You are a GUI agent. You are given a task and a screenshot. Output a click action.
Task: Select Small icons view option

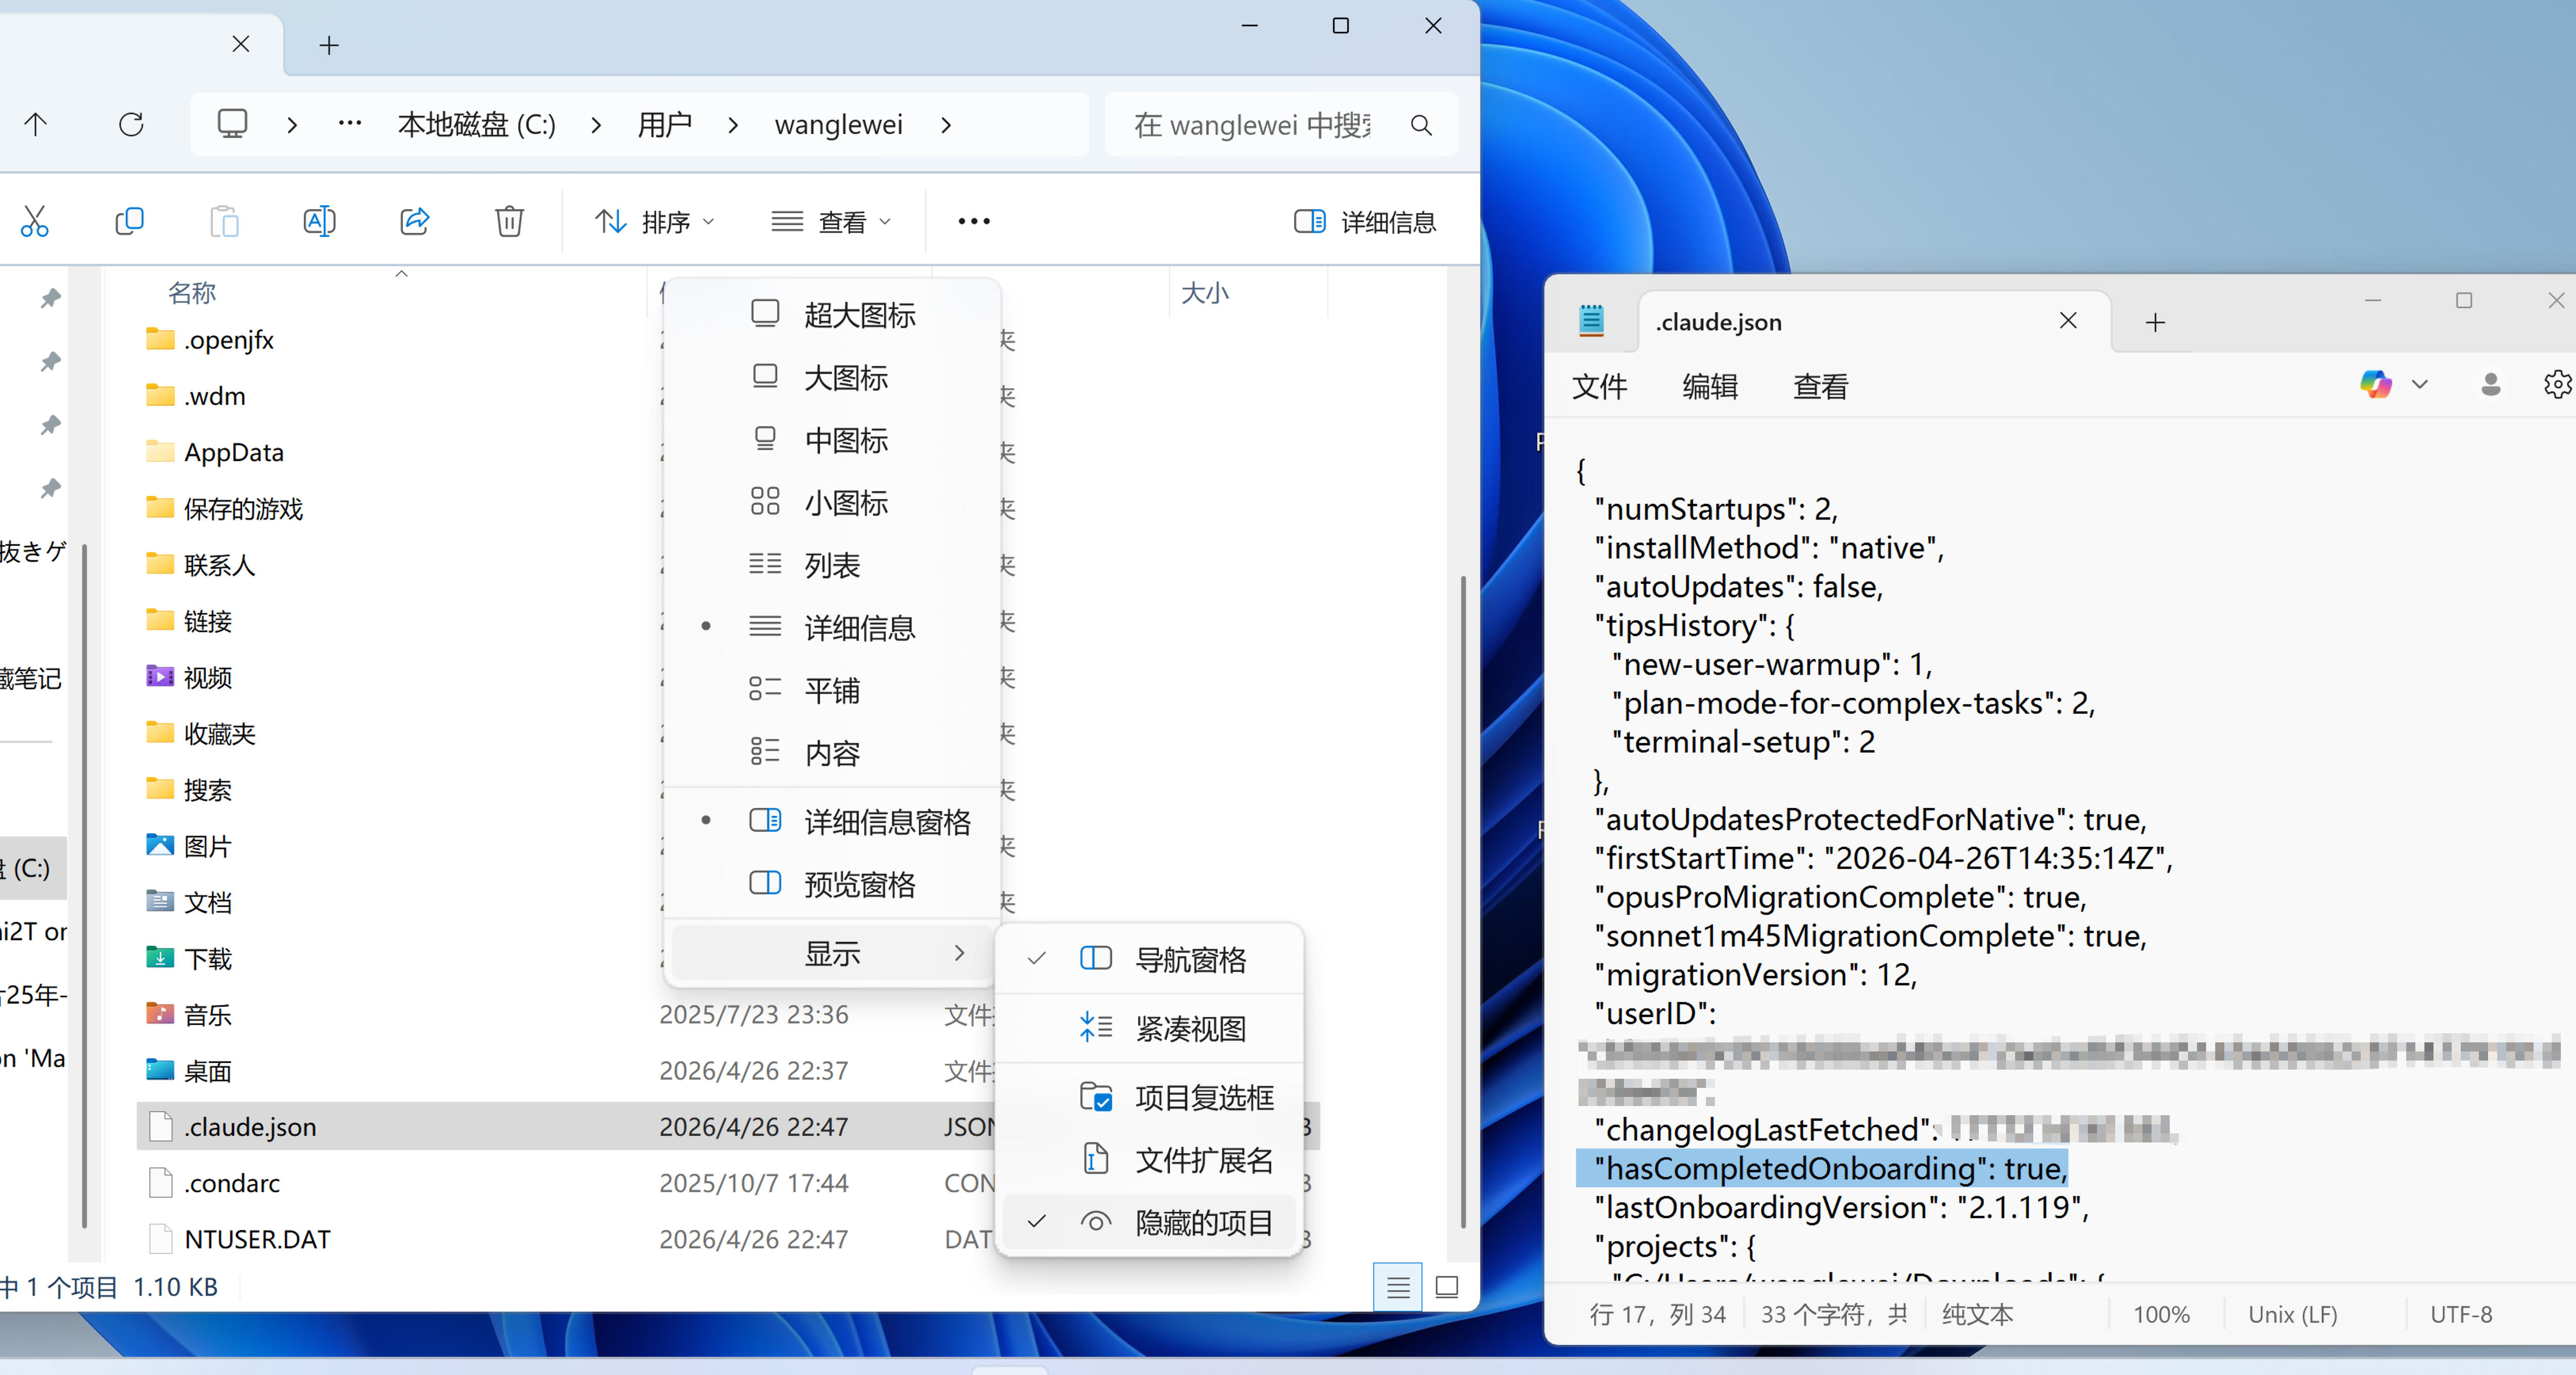[x=832, y=502]
